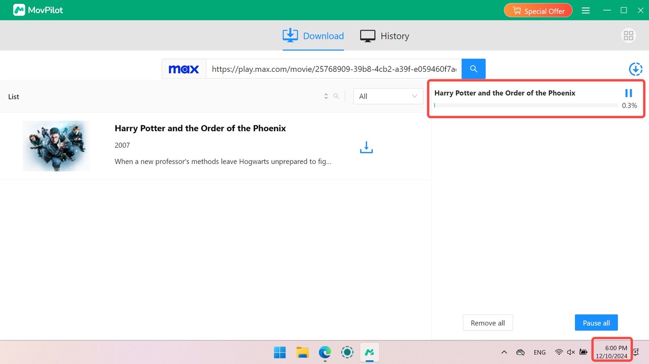Switch to the Download tab
649x364 pixels.
point(313,36)
